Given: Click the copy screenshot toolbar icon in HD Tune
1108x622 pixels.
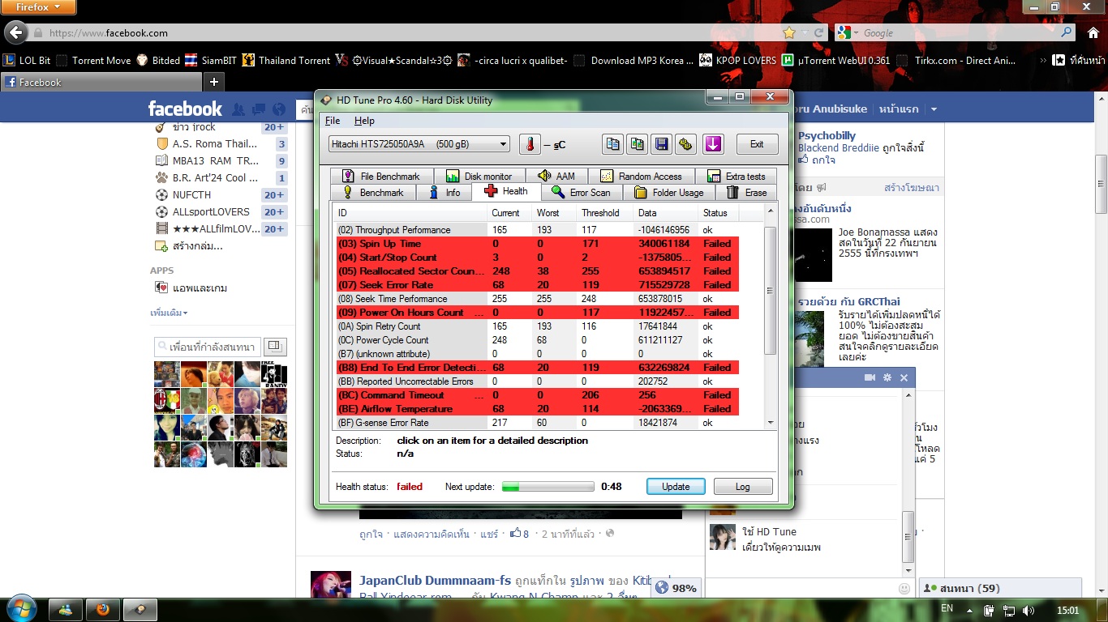Looking at the screenshot, I should click(x=638, y=144).
